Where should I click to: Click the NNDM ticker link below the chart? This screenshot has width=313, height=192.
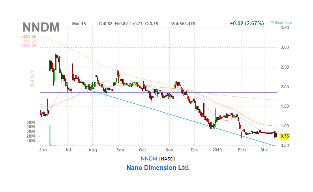coord(149,159)
